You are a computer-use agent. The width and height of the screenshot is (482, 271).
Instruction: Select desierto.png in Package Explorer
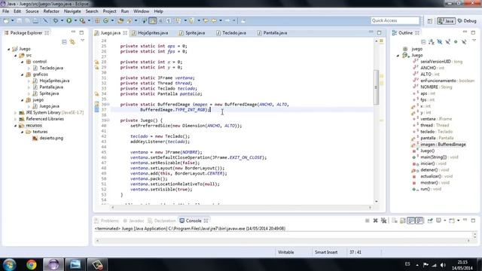point(51,139)
